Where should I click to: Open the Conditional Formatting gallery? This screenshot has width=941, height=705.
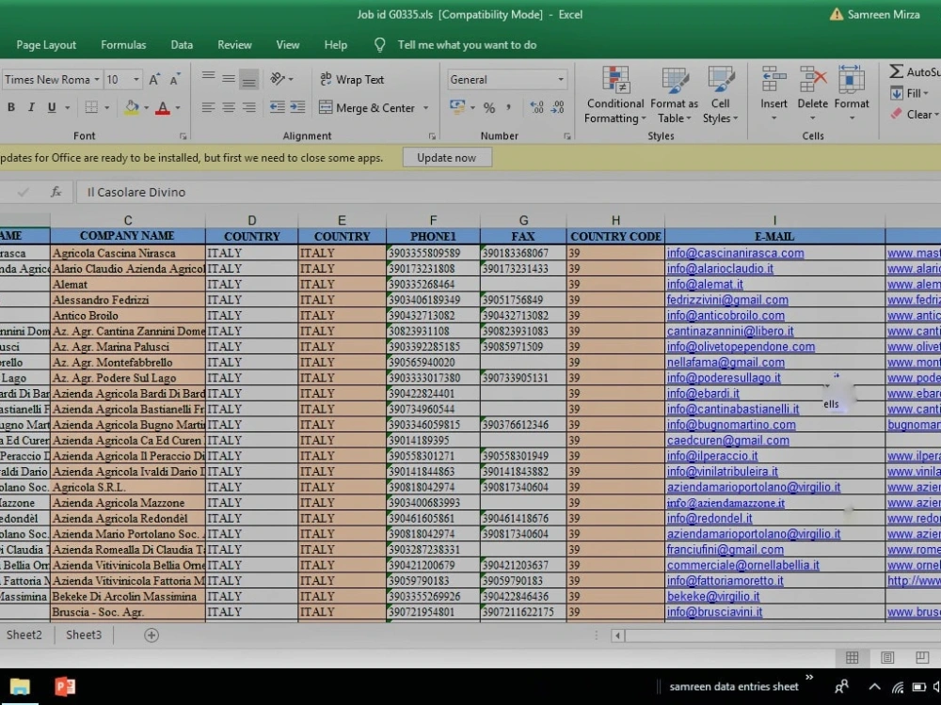pos(614,93)
